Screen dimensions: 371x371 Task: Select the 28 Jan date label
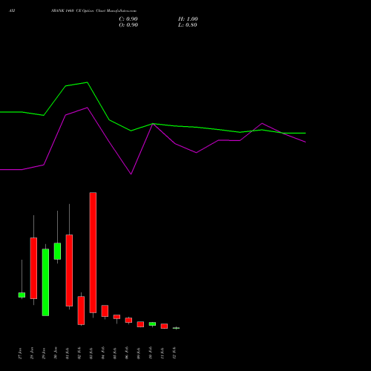[32, 353]
